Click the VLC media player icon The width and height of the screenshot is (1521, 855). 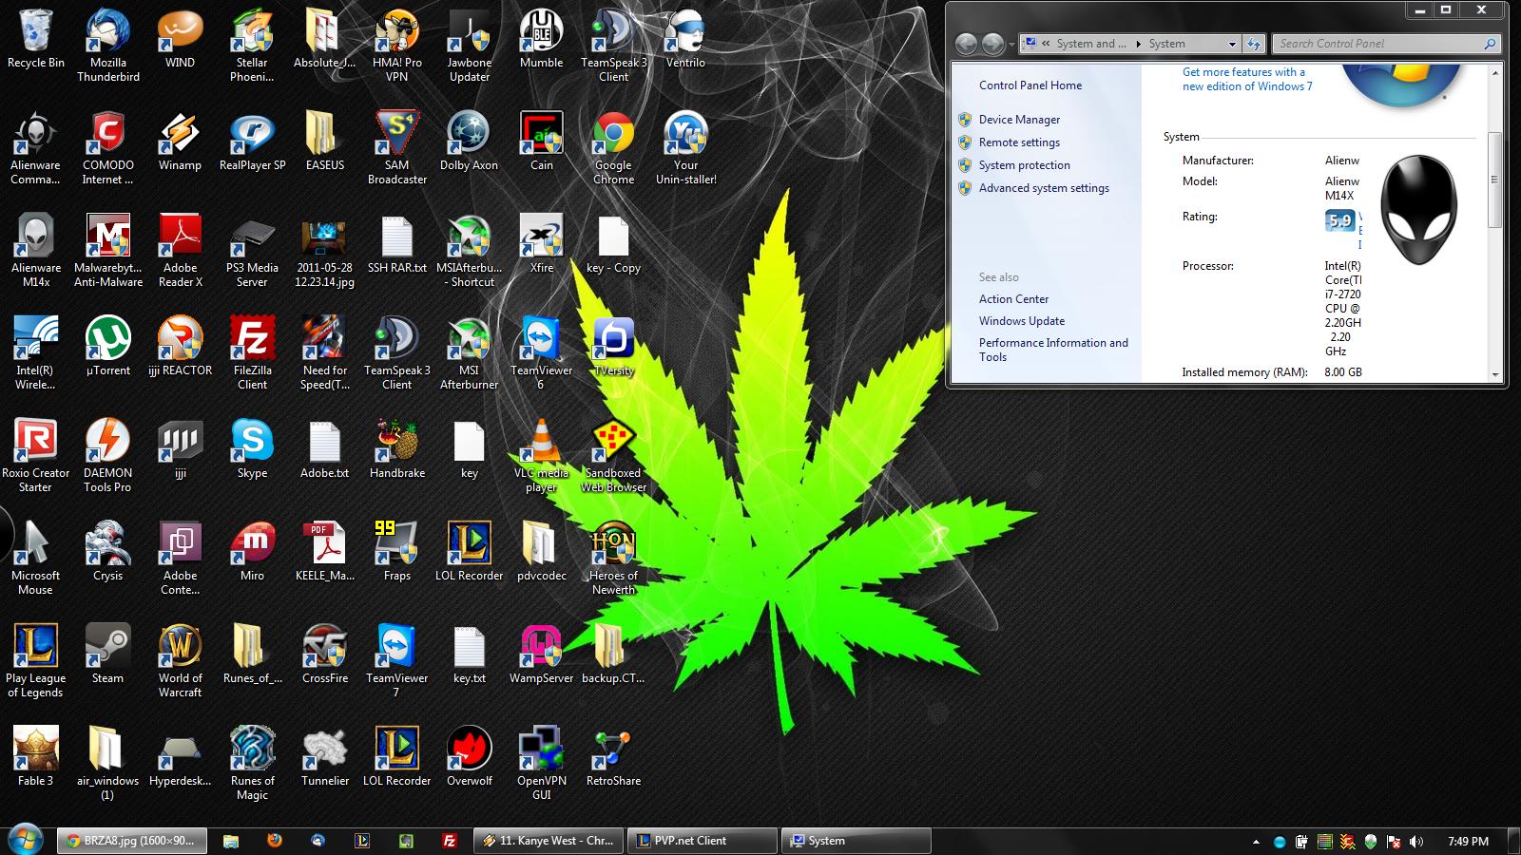click(541, 443)
